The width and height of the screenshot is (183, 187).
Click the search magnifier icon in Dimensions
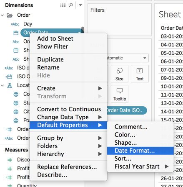click(71, 5)
